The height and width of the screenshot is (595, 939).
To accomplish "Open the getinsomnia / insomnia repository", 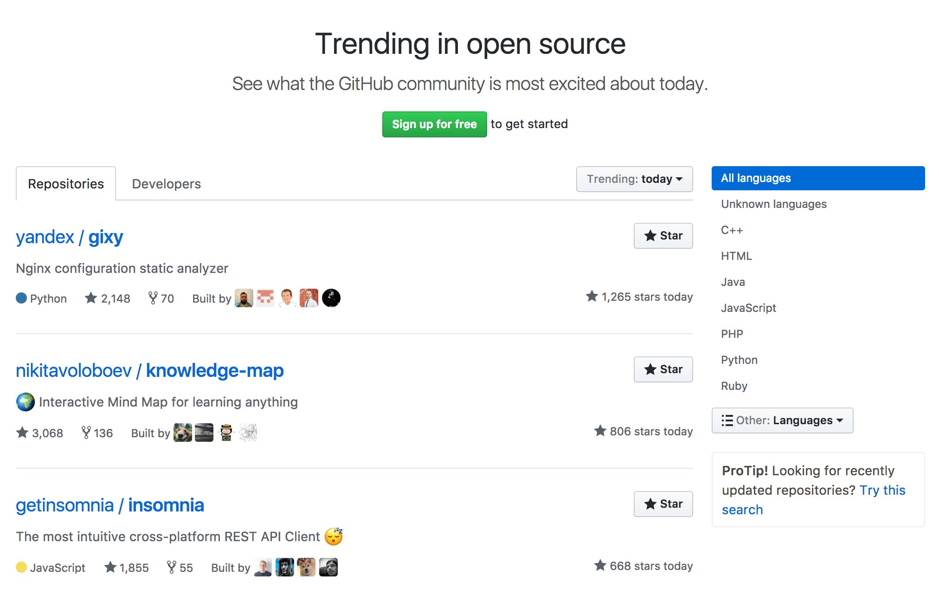I will pyautogui.click(x=110, y=505).
